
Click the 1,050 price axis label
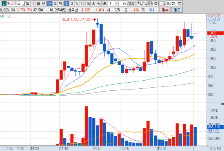tap(212, 49)
